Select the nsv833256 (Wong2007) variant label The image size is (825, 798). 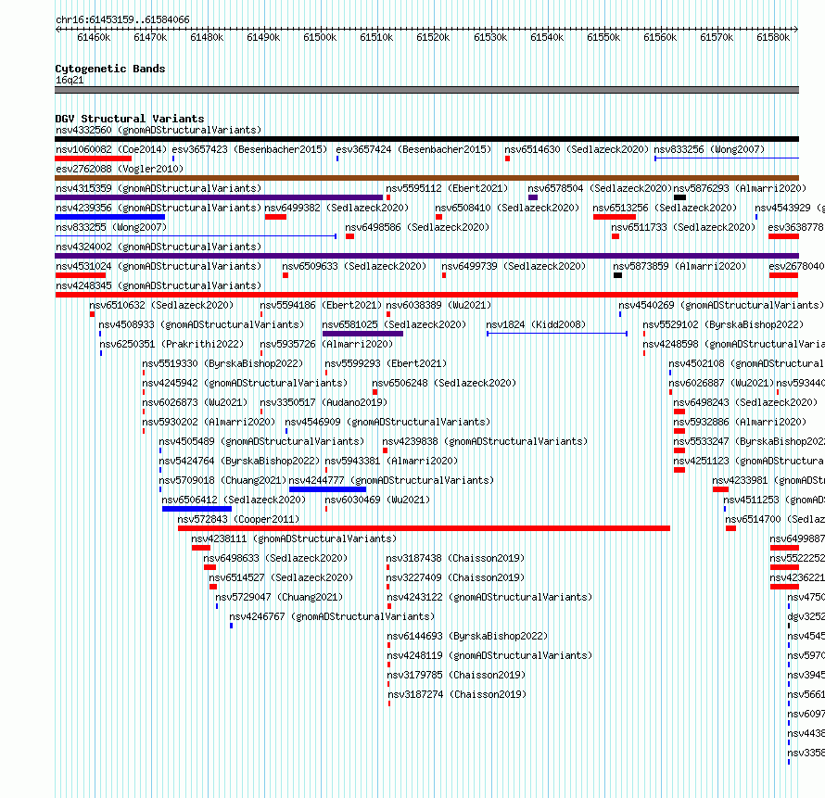pyautogui.click(x=709, y=149)
